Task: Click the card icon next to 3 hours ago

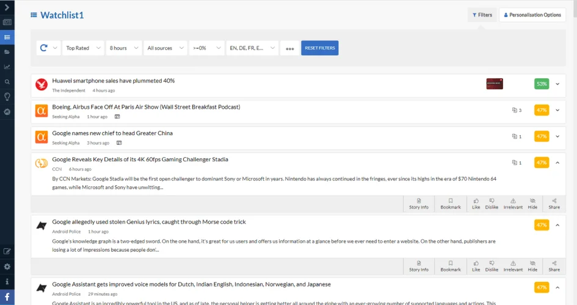Action: (x=119, y=143)
